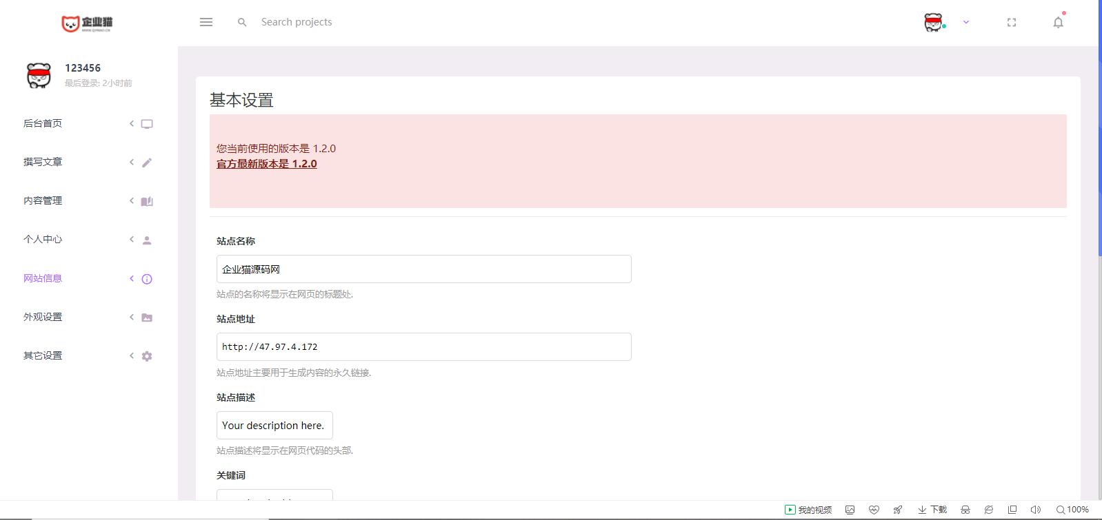The image size is (1102, 520).
Task: Open 个人中心 menu item
Action: tap(43, 239)
